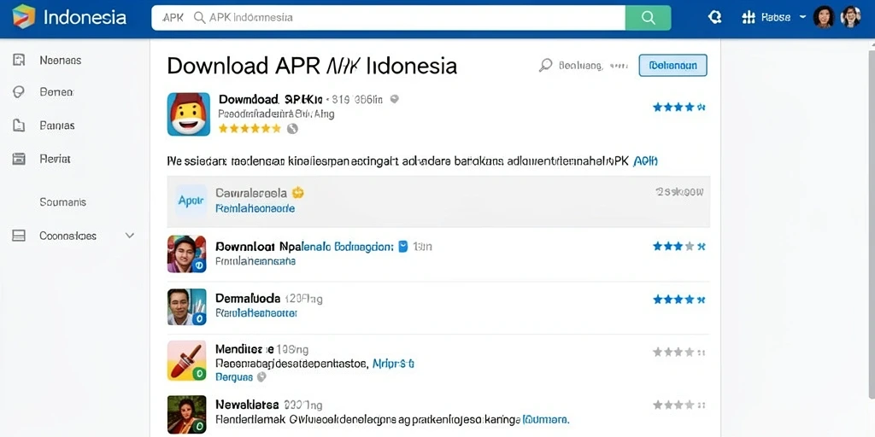The image size is (875, 437).
Task: Open the Menditea brush app icon
Action: coord(187,361)
